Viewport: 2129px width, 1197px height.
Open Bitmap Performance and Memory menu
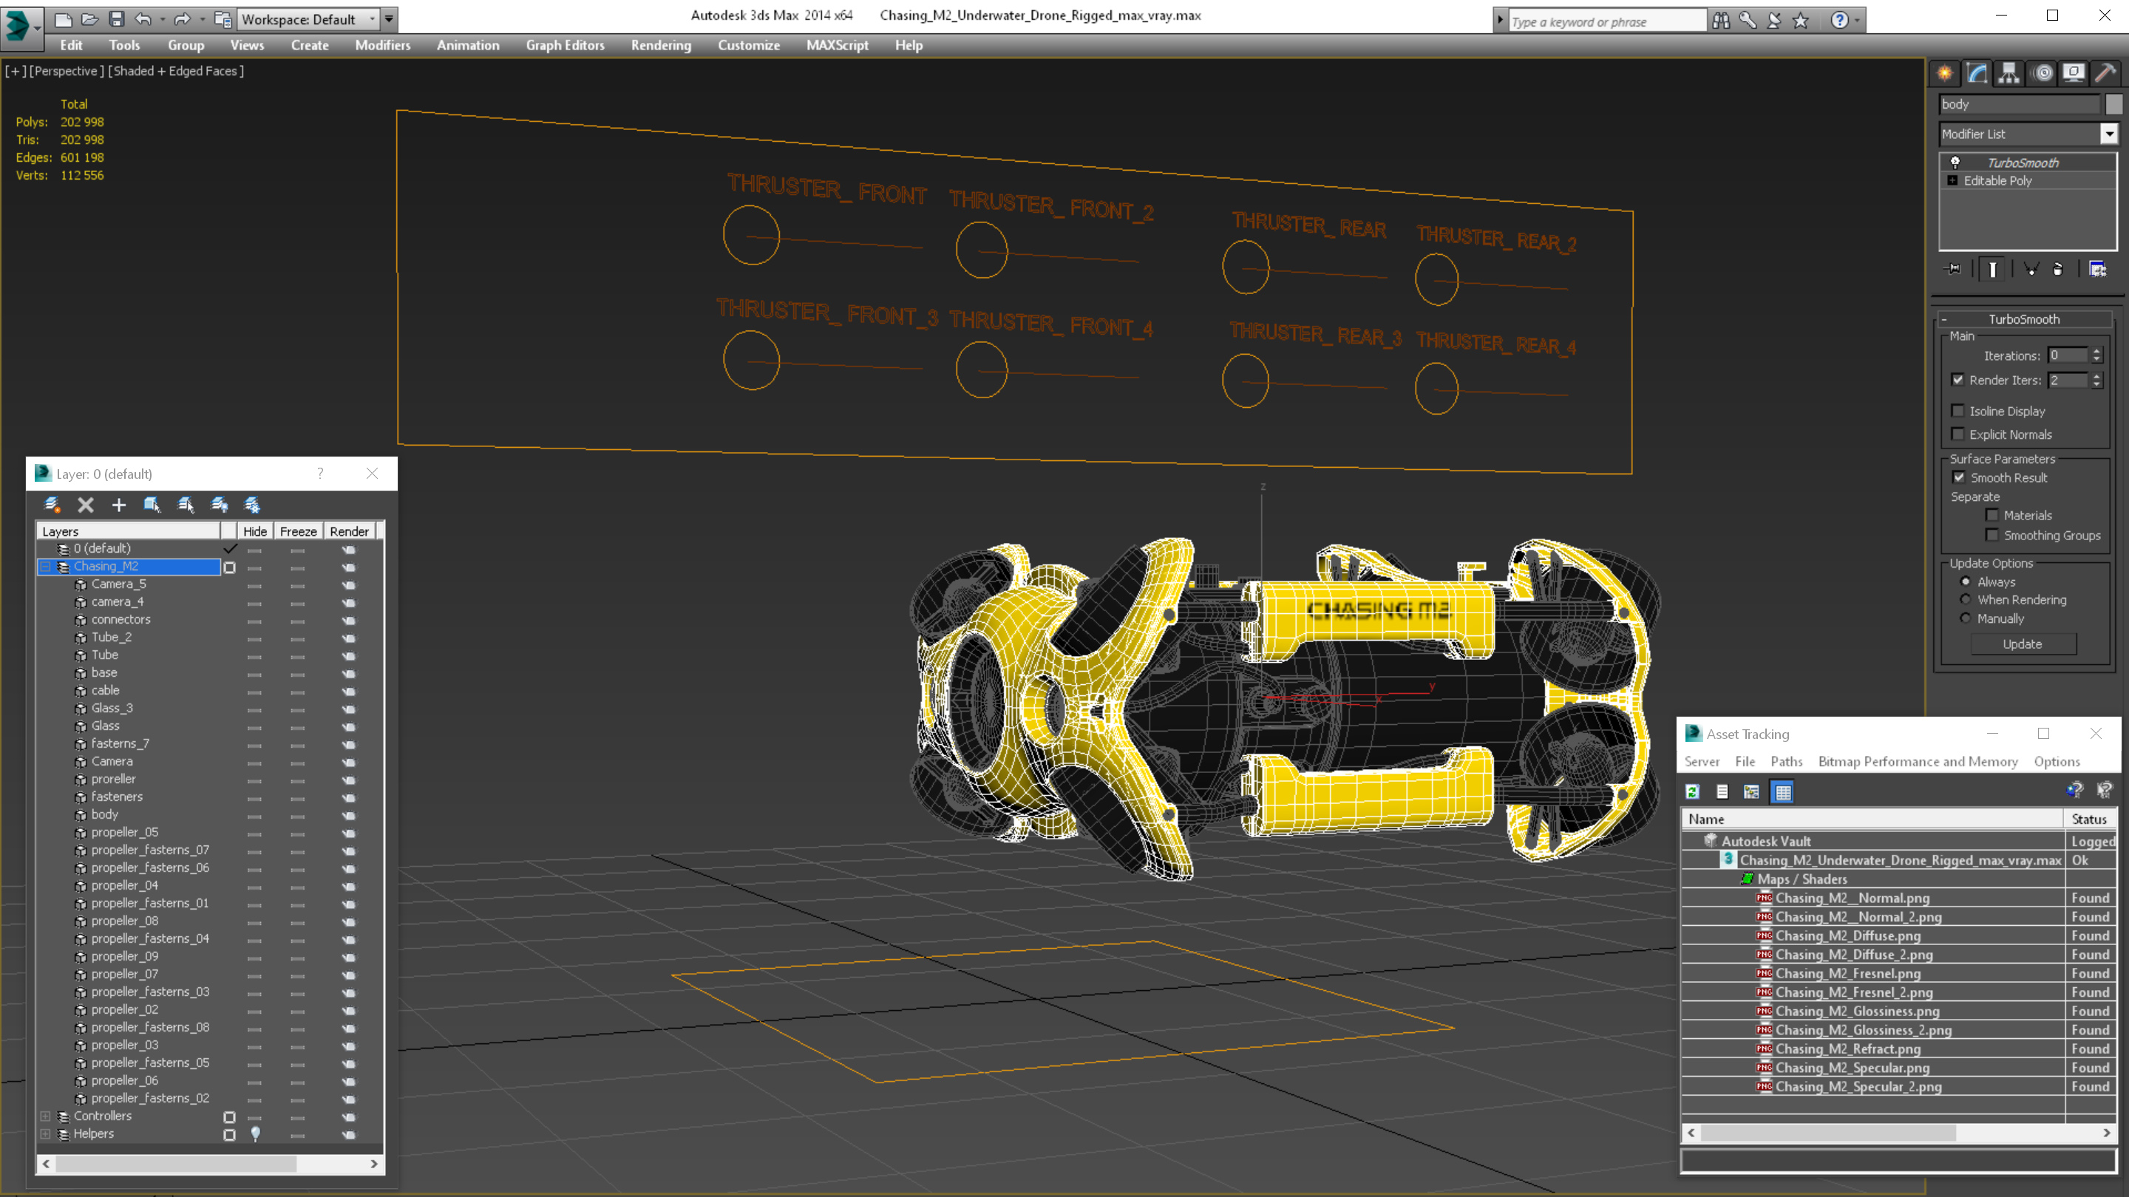click(x=1918, y=762)
